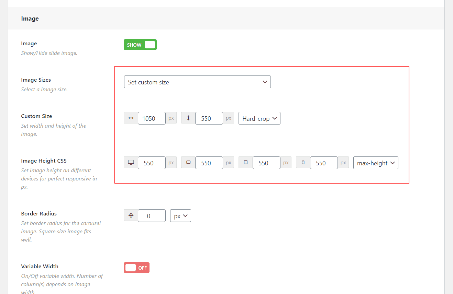The height and width of the screenshot is (294, 453).
Task: Click the Custom Size height input field
Action: point(209,118)
